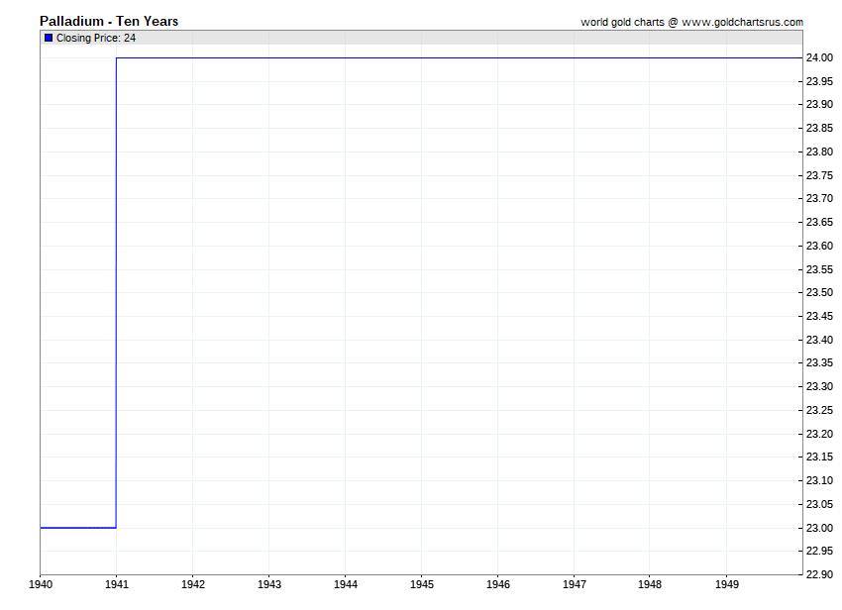
Task: Click the blue Closing Price legend swatch
Action: point(49,38)
